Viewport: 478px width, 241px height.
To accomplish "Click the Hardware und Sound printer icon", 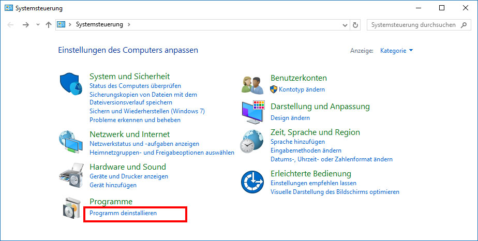I will point(71,175).
